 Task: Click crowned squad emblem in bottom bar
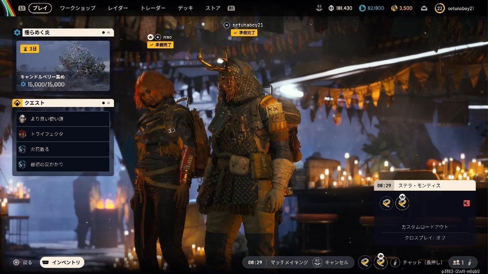point(380,261)
